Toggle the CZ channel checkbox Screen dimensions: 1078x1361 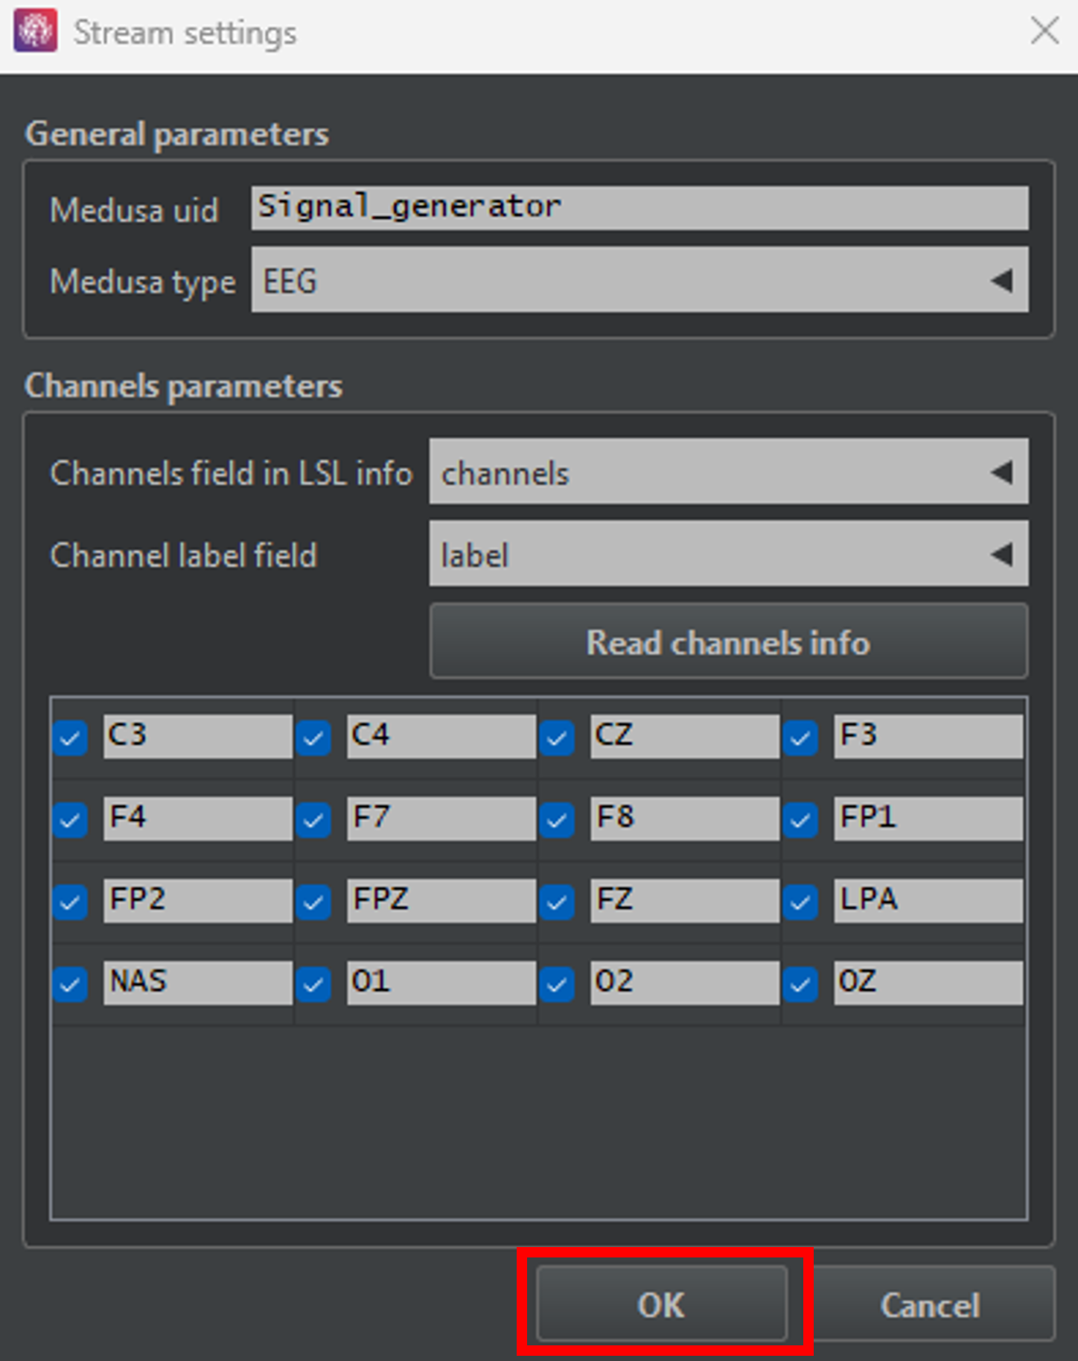coord(557,738)
